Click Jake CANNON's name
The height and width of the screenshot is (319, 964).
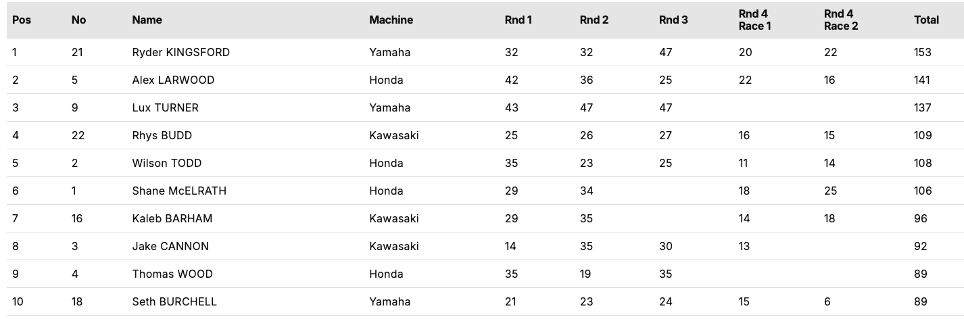[170, 246]
